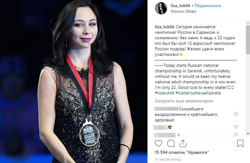Open liza_tuktik username in the header
Image resolution: width=250 pixels, height=163 pixels.
tap(180, 6)
